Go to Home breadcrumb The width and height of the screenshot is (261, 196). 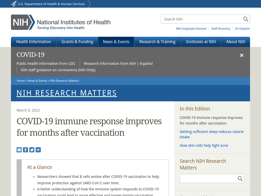21,81
